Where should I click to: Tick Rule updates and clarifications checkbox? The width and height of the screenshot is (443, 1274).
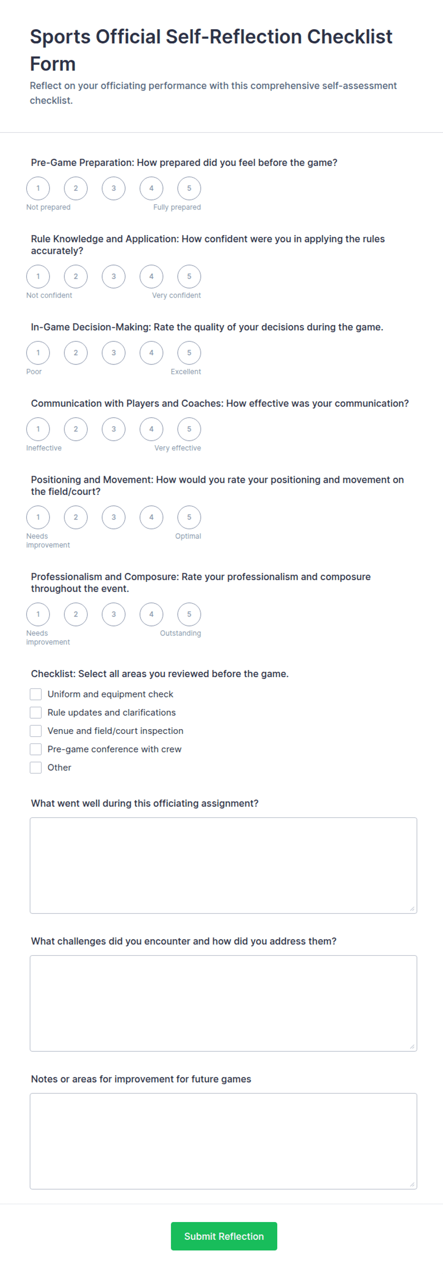36,713
